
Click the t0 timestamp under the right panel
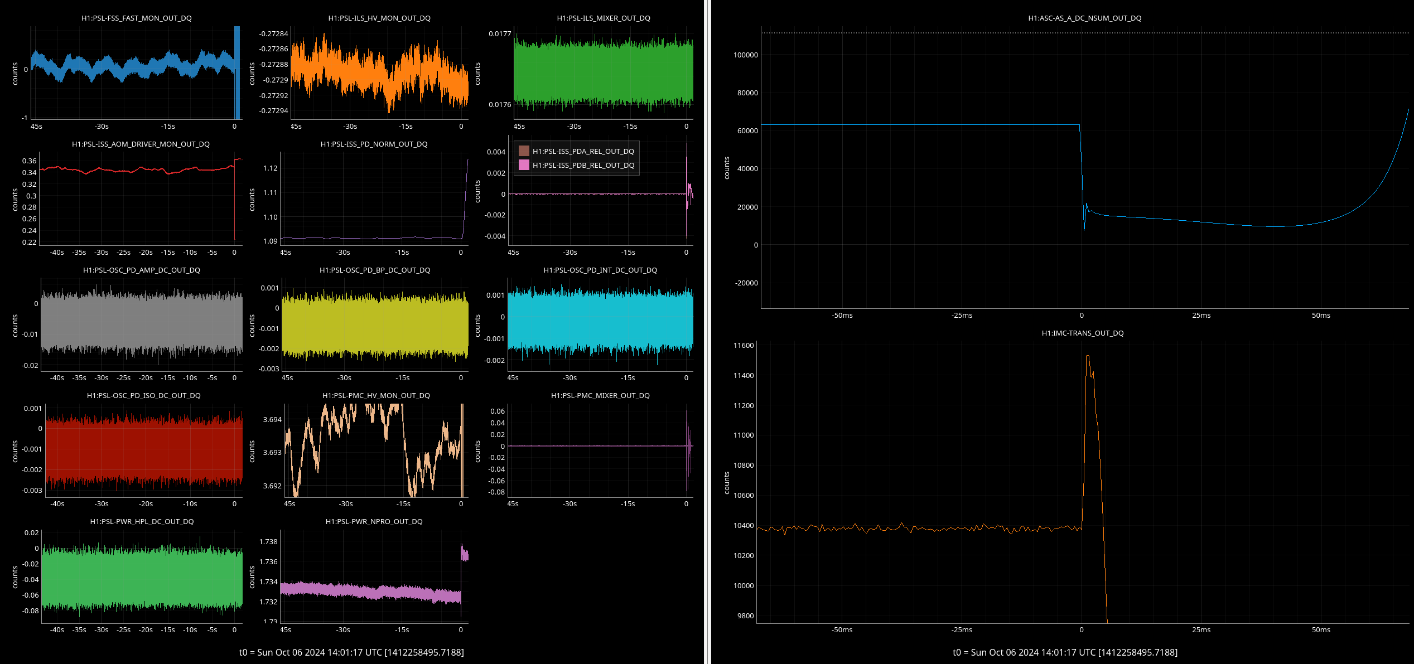1065,652
